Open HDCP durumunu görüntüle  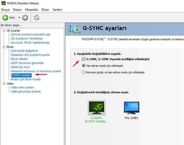tap(27, 63)
